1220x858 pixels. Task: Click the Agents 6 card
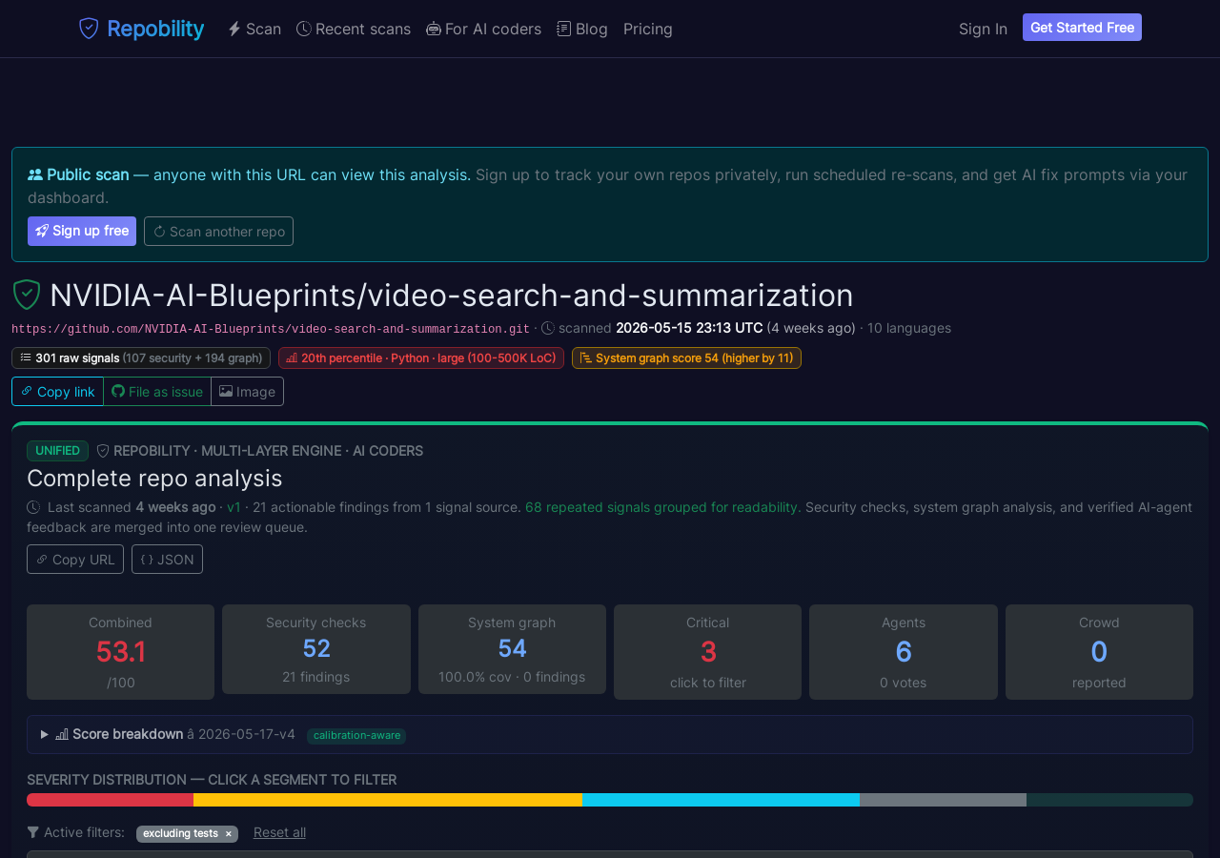tap(904, 652)
